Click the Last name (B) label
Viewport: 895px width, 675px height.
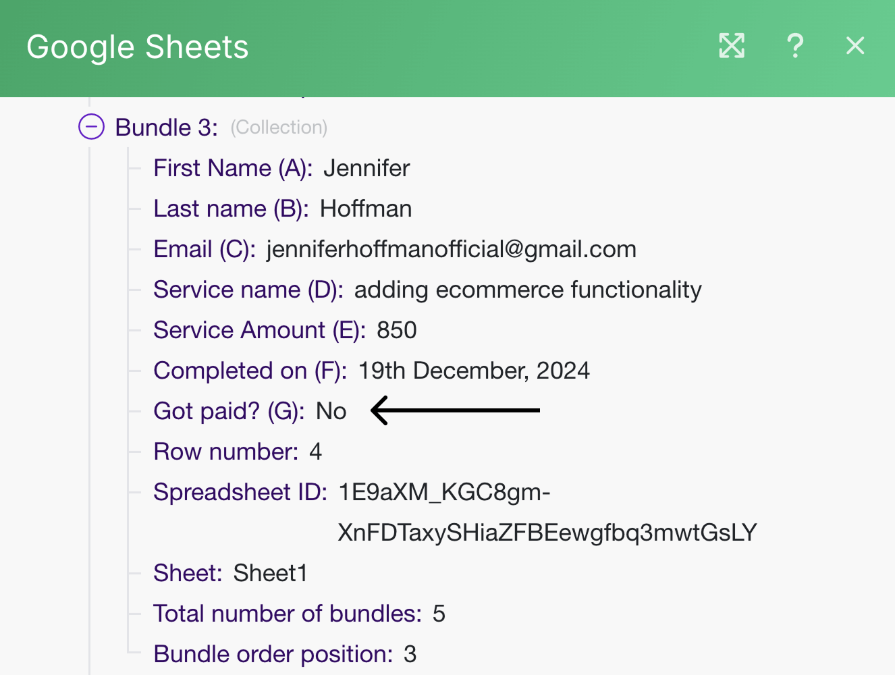[x=230, y=209]
